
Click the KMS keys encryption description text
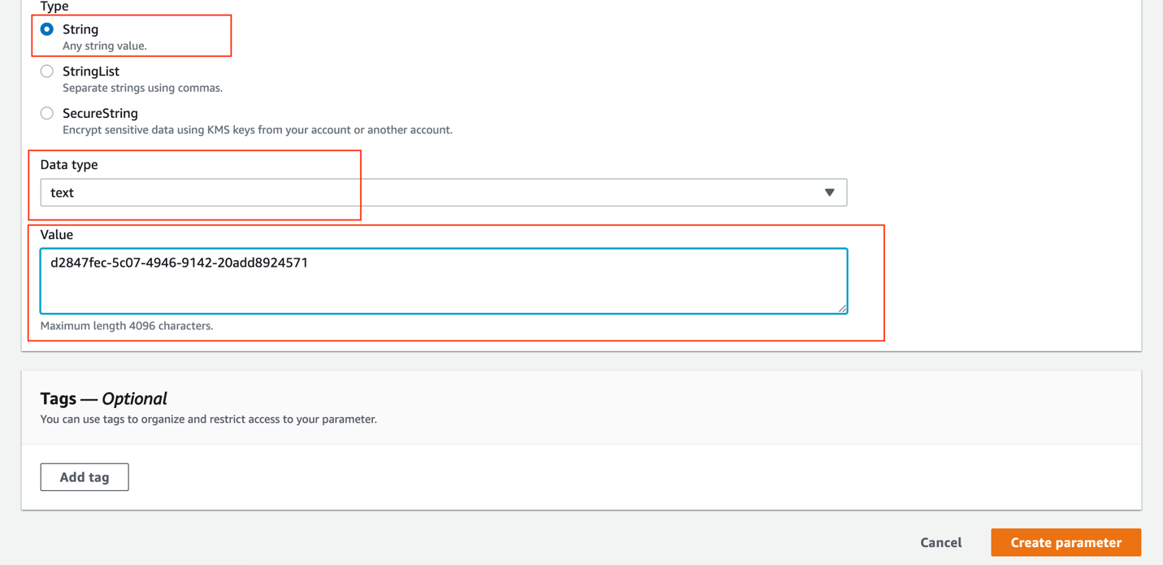[258, 130]
